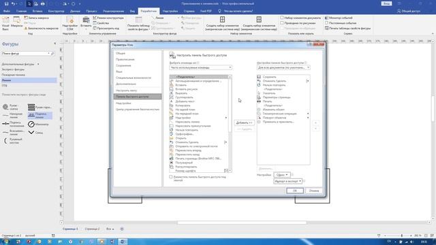Click Общий доступ button
This screenshot has height=245, width=436.
click(409, 11)
